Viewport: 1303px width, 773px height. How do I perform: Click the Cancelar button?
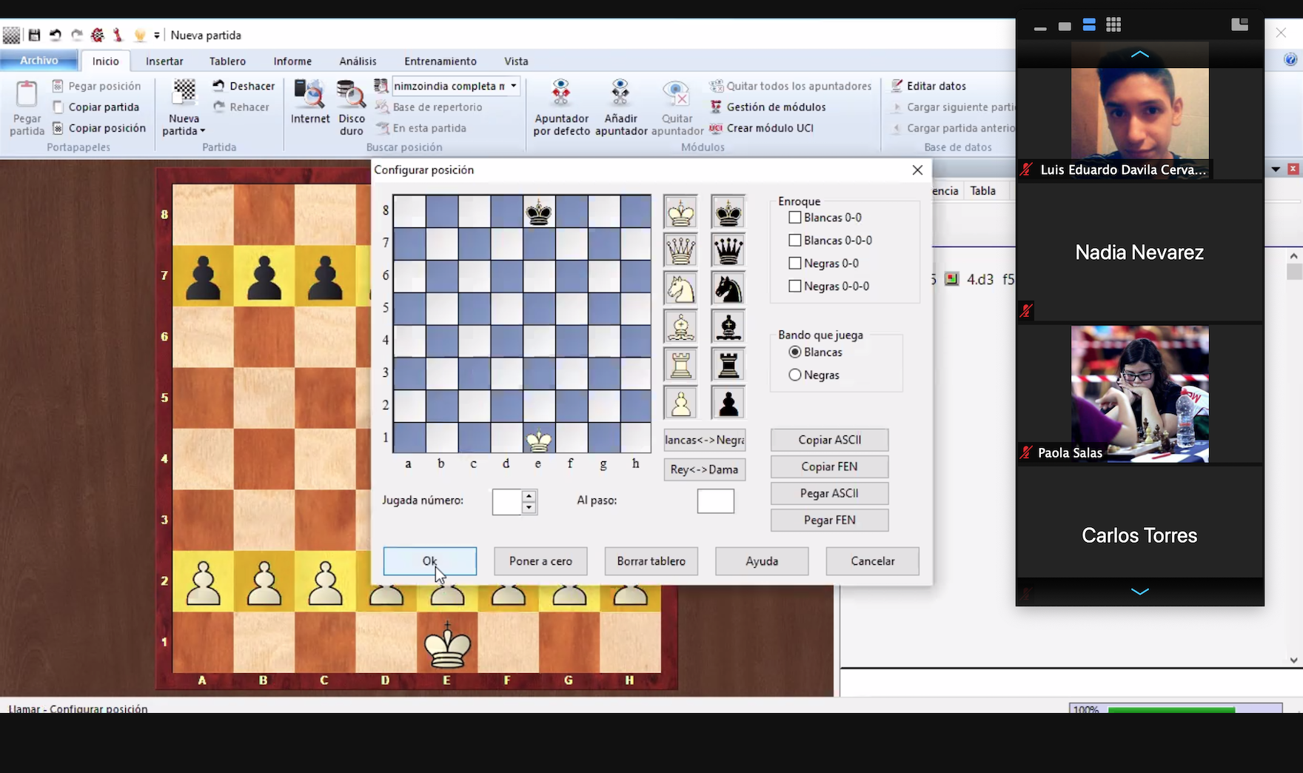[x=873, y=561]
